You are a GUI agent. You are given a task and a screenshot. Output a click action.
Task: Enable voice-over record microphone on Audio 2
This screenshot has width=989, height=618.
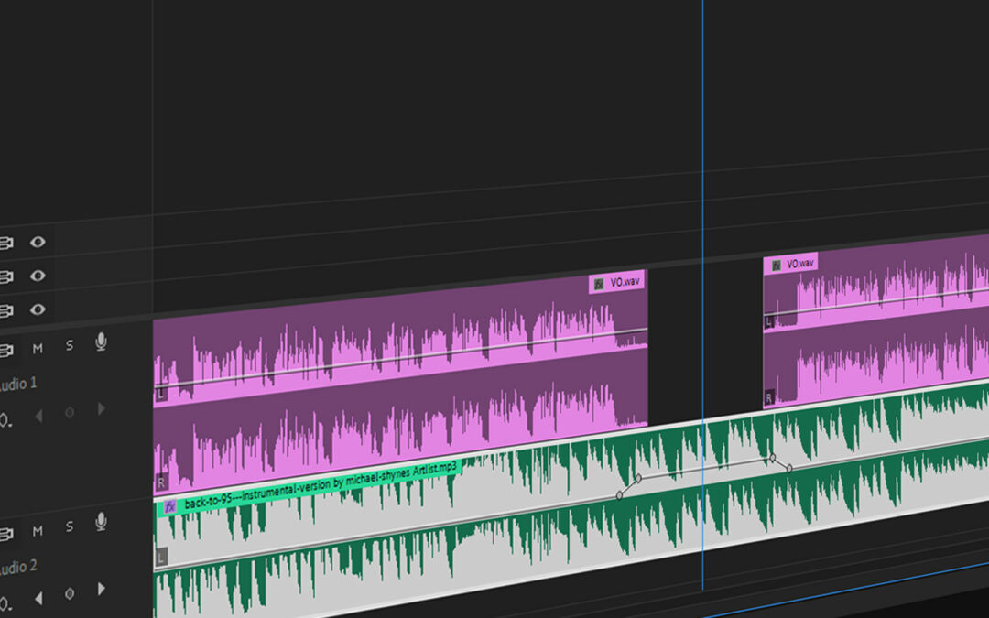pyautogui.click(x=101, y=522)
